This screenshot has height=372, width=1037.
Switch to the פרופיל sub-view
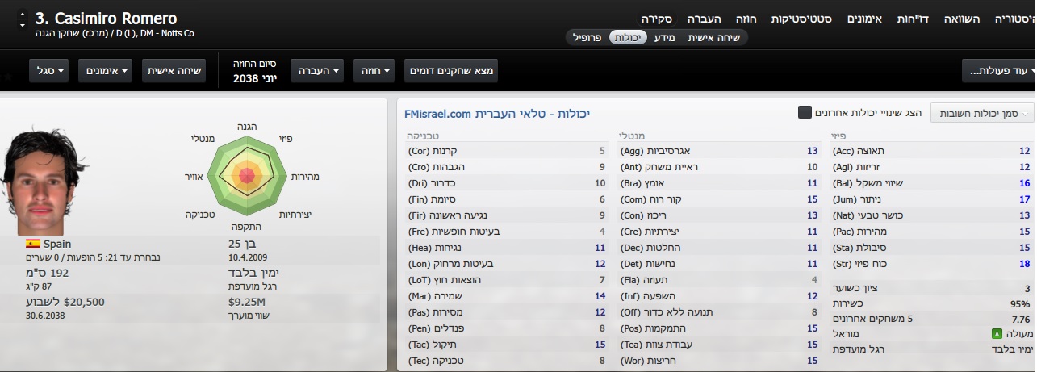tap(587, 37)
